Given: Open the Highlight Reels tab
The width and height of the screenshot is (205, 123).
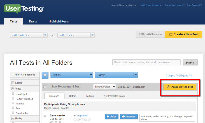Looking at the screenshot, I should [59, 21].
